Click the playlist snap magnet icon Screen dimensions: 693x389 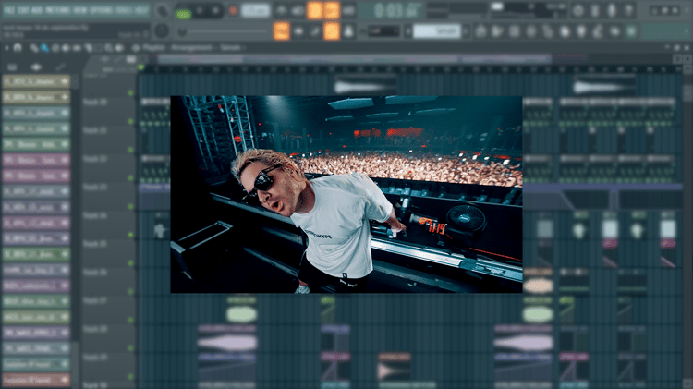(x=18, y=47)
